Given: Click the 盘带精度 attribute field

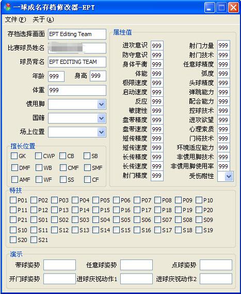Looking at the screenshot, I should pyautogui.click(x=157, y=120).
